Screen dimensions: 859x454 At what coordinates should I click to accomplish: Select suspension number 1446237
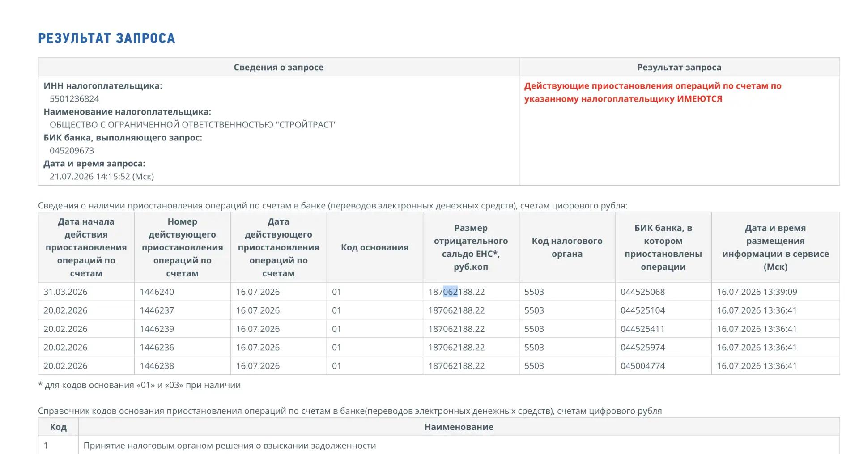pos(157,310)
